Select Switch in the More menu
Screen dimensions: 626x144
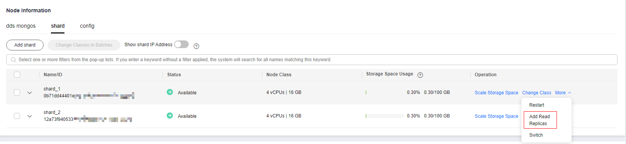click(x=536, y=135)
